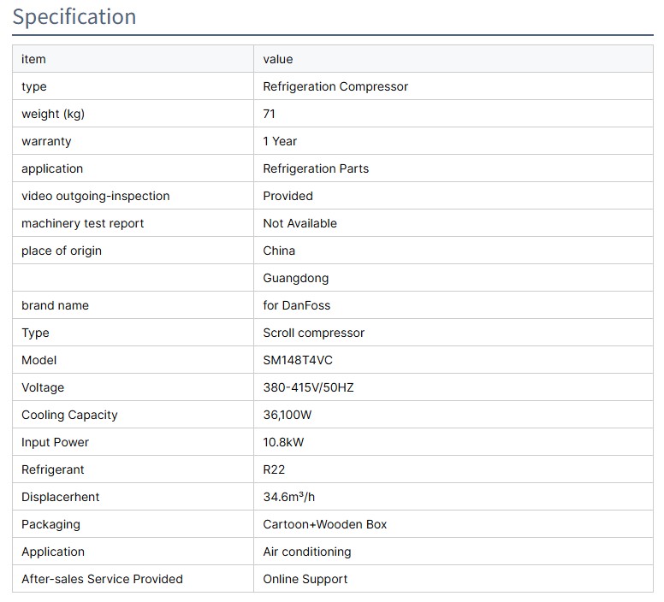Click the video outgoing-inspection label
Image resolution: width=664 pixels, height=602 pixels.
(x=96, y=196)
